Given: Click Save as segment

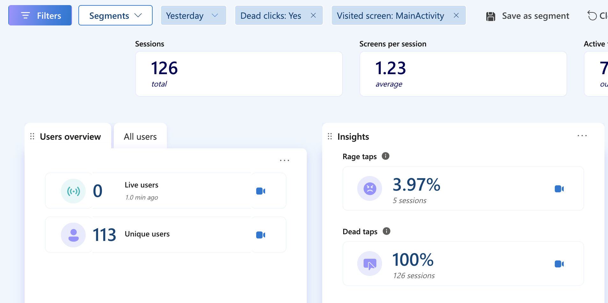Looking at the screenshot, I should pyautogui.click(x=528, y=16).
